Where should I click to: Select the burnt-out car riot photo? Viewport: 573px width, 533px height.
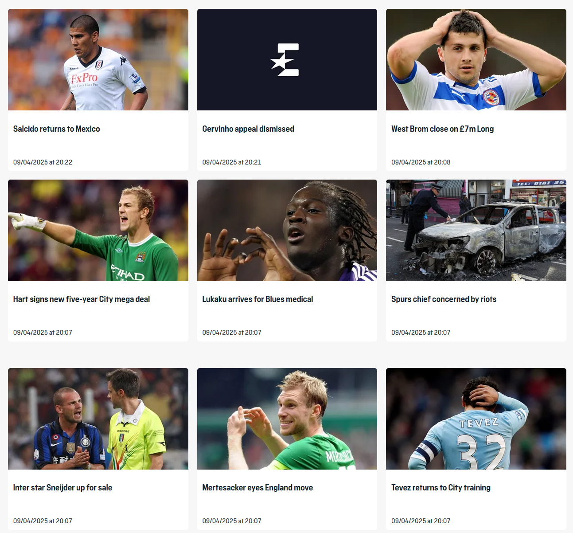(x=476, y=230)
